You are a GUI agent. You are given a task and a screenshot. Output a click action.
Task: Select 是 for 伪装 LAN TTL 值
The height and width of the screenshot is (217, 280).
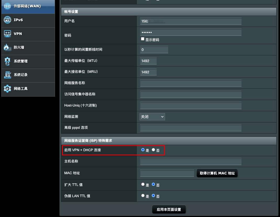(x=143, y=196)
